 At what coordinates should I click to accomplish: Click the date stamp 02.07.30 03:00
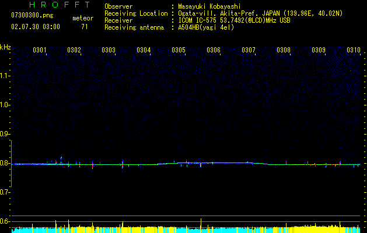(x=36, y=27)
